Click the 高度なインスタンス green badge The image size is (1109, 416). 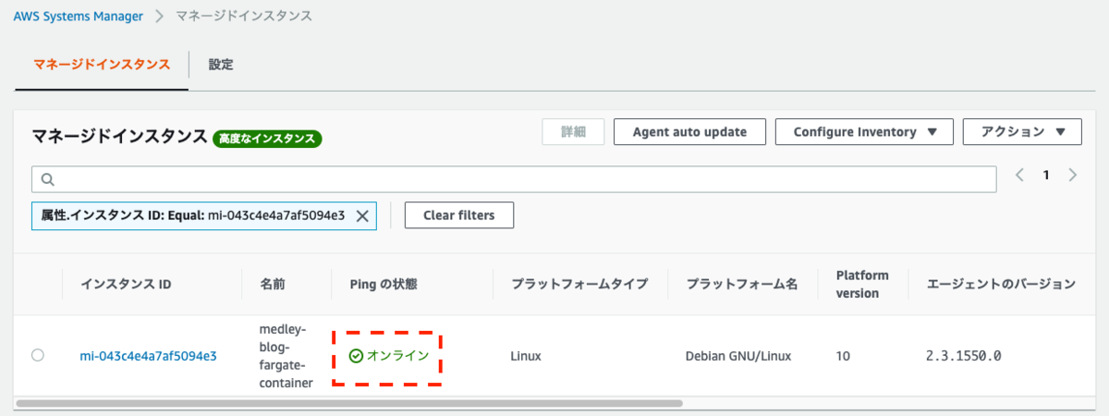267,139
